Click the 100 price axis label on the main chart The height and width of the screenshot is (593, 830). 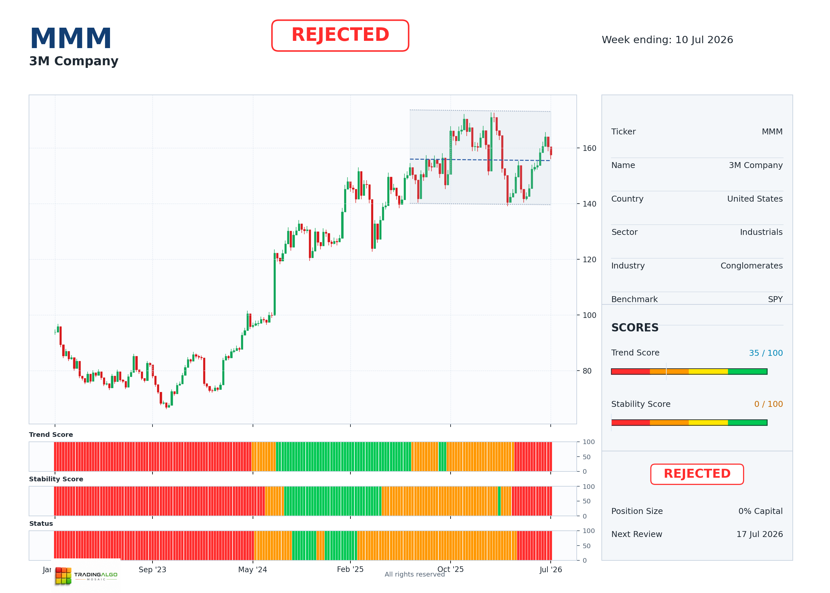click(589, 315)
